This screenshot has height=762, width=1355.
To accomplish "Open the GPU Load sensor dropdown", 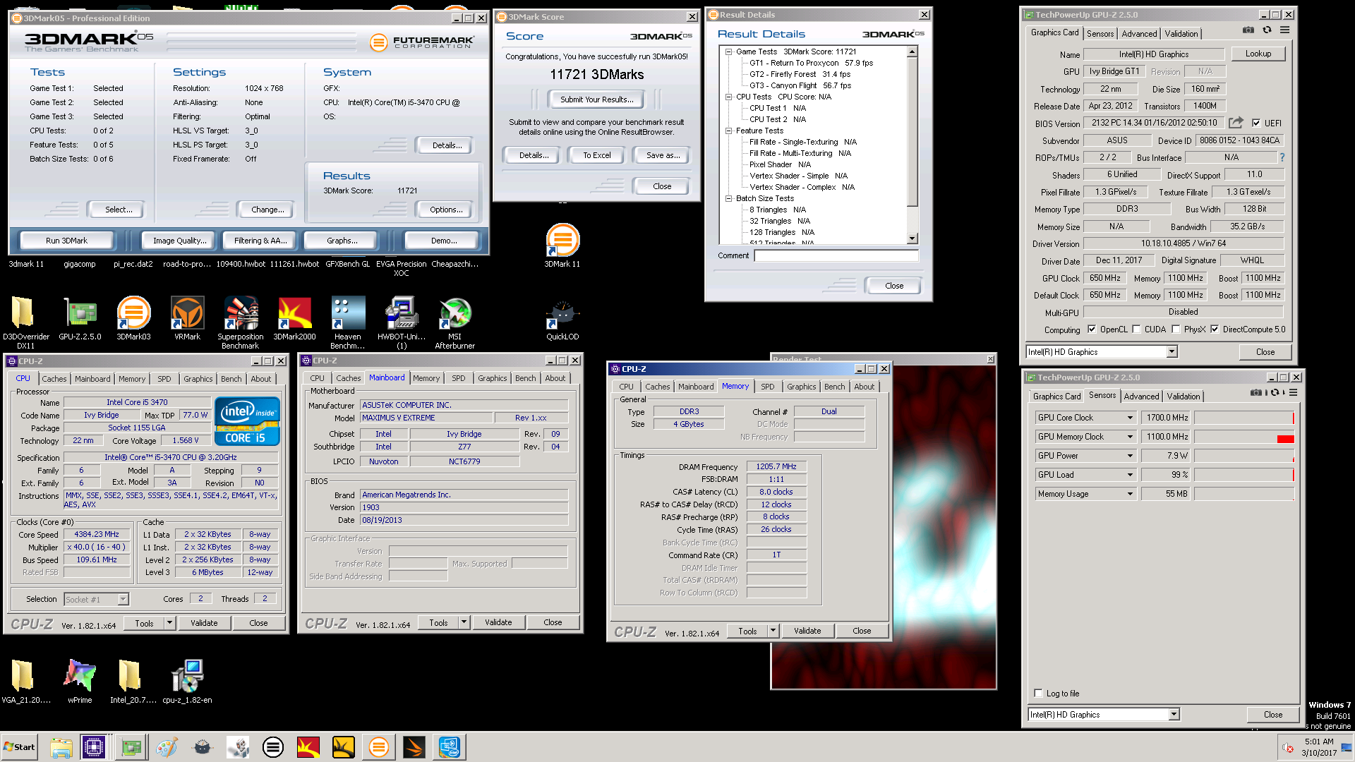I will coord(1130,475).
